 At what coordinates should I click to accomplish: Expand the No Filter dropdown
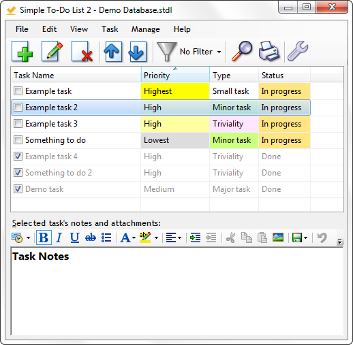219,52
